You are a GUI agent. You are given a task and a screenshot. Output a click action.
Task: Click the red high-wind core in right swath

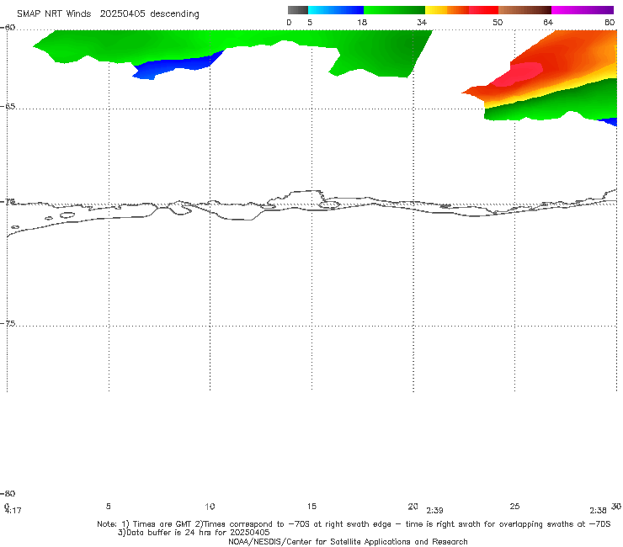point(519,75)
